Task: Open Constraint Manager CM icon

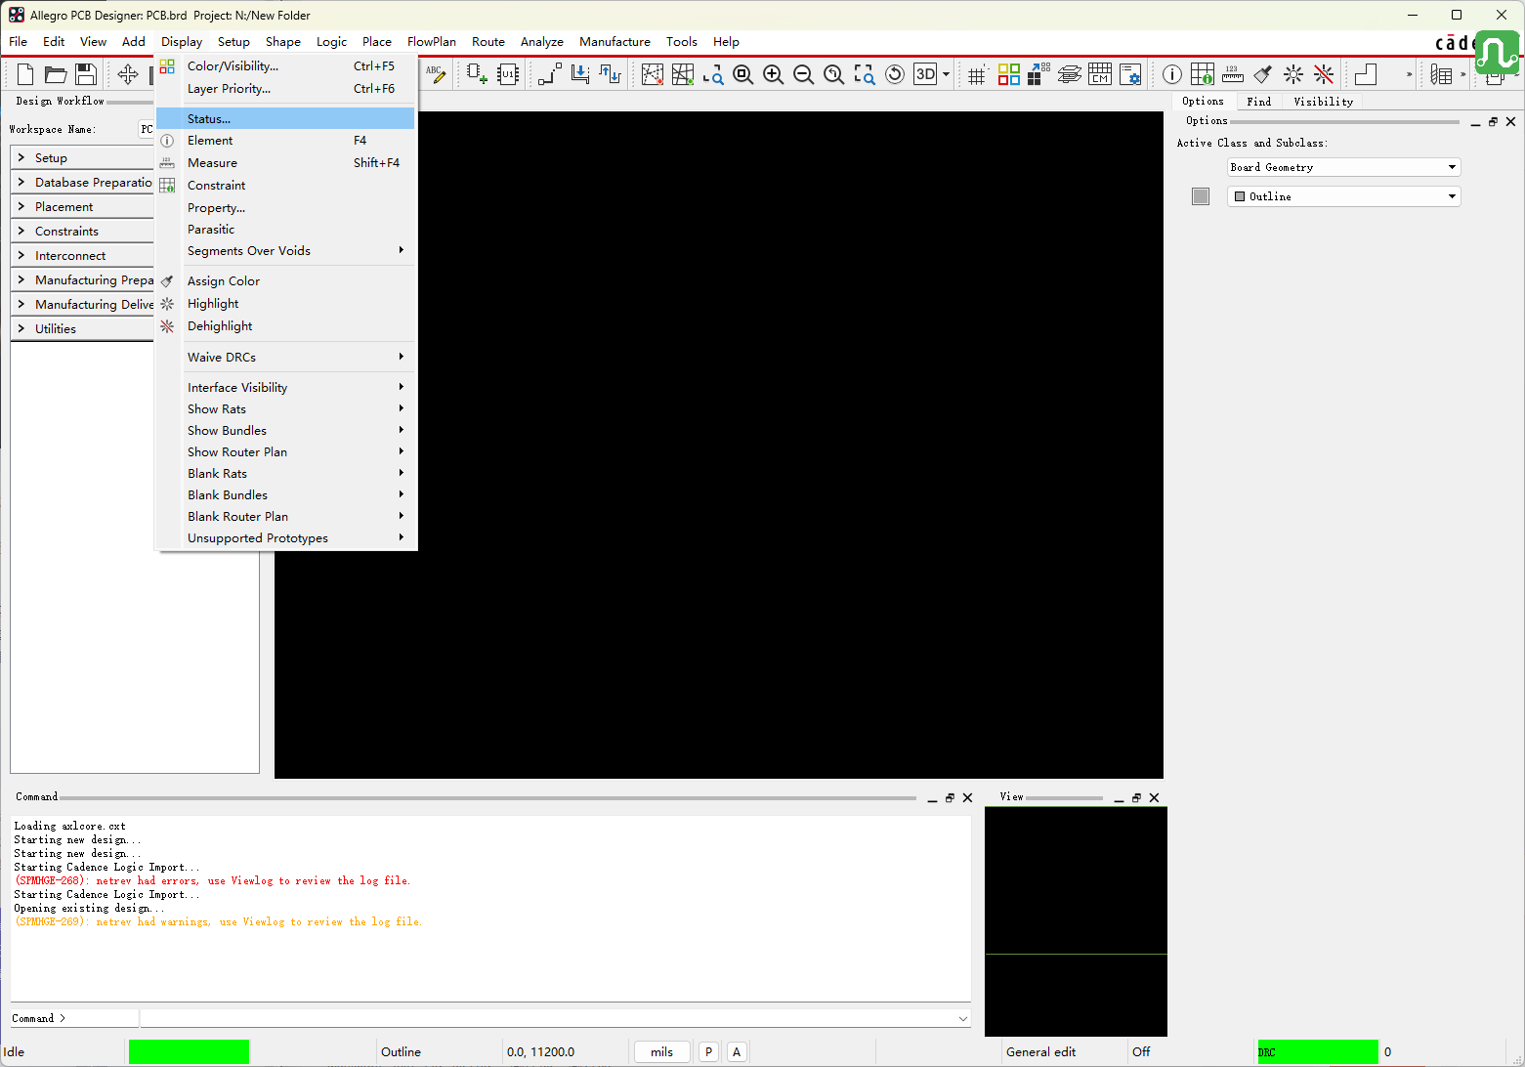Action: pyautogui.click(x=1100, y=74)
